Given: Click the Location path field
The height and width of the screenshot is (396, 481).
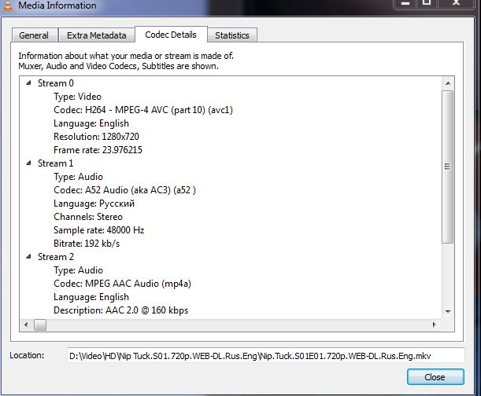Looking at the screenshot, I should click(265, 356).
